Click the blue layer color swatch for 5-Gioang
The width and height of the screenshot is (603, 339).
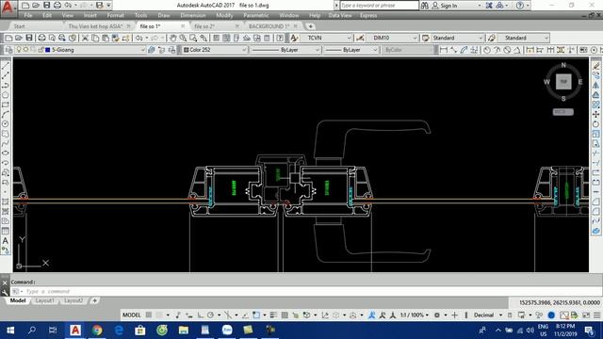click(x=48, y=50)
